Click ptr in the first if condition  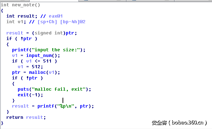click(28, 39)
